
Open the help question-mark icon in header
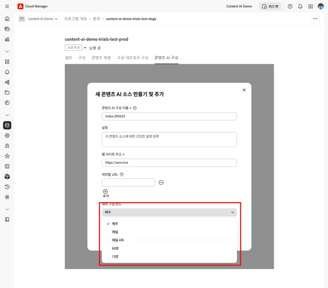[290, 7]
